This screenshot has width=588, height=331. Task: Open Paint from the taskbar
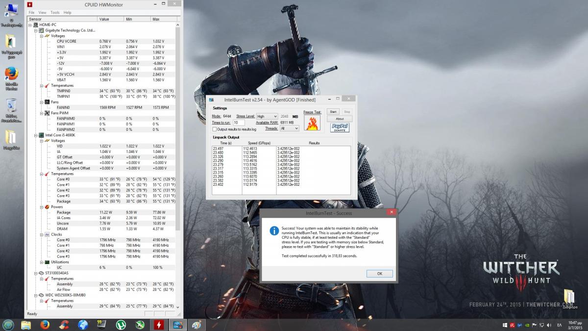click(x=196, y=325)
